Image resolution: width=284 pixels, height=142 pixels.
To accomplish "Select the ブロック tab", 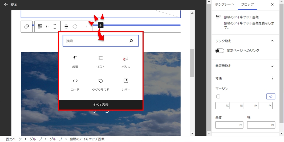I will pyautogui.click(x=247, y=5).
